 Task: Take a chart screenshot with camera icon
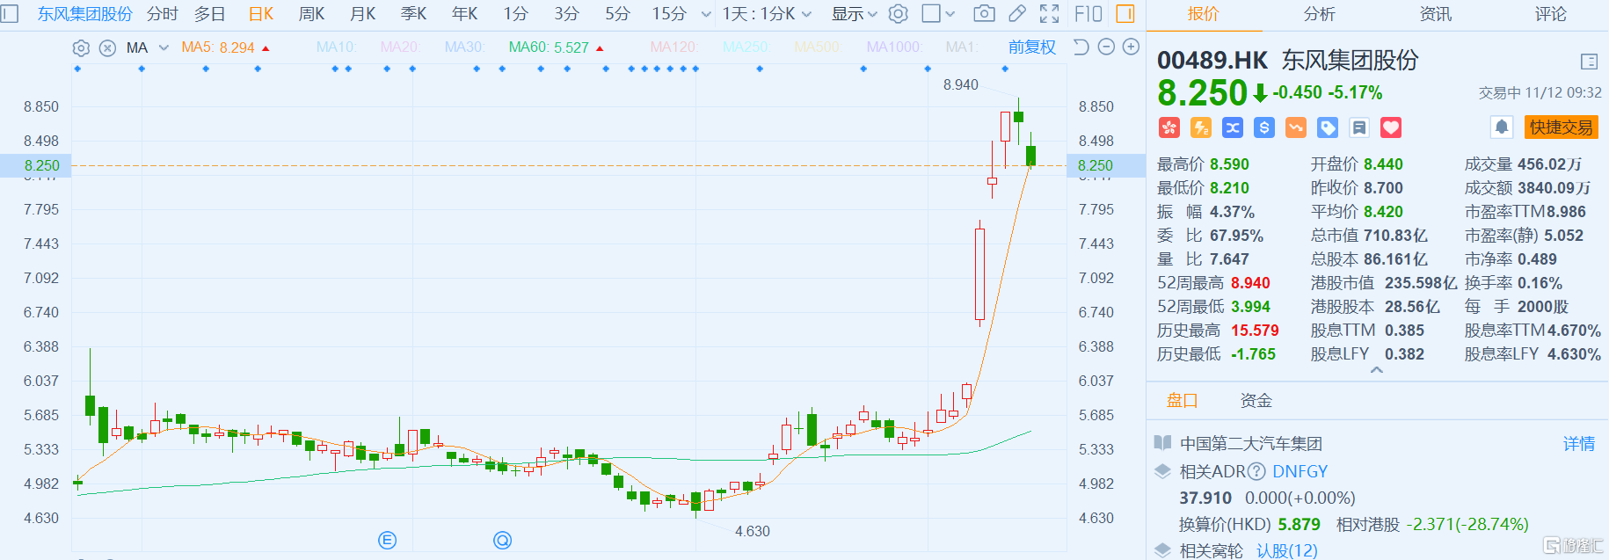(x=985, y=14)
